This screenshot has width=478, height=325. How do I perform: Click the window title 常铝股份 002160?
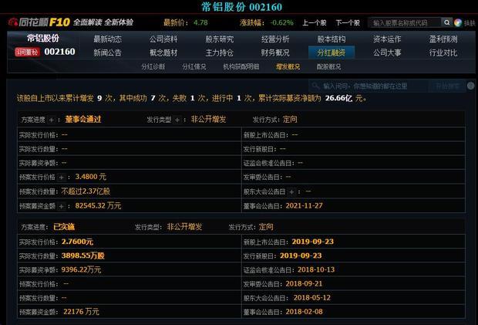tap(242, 7)
